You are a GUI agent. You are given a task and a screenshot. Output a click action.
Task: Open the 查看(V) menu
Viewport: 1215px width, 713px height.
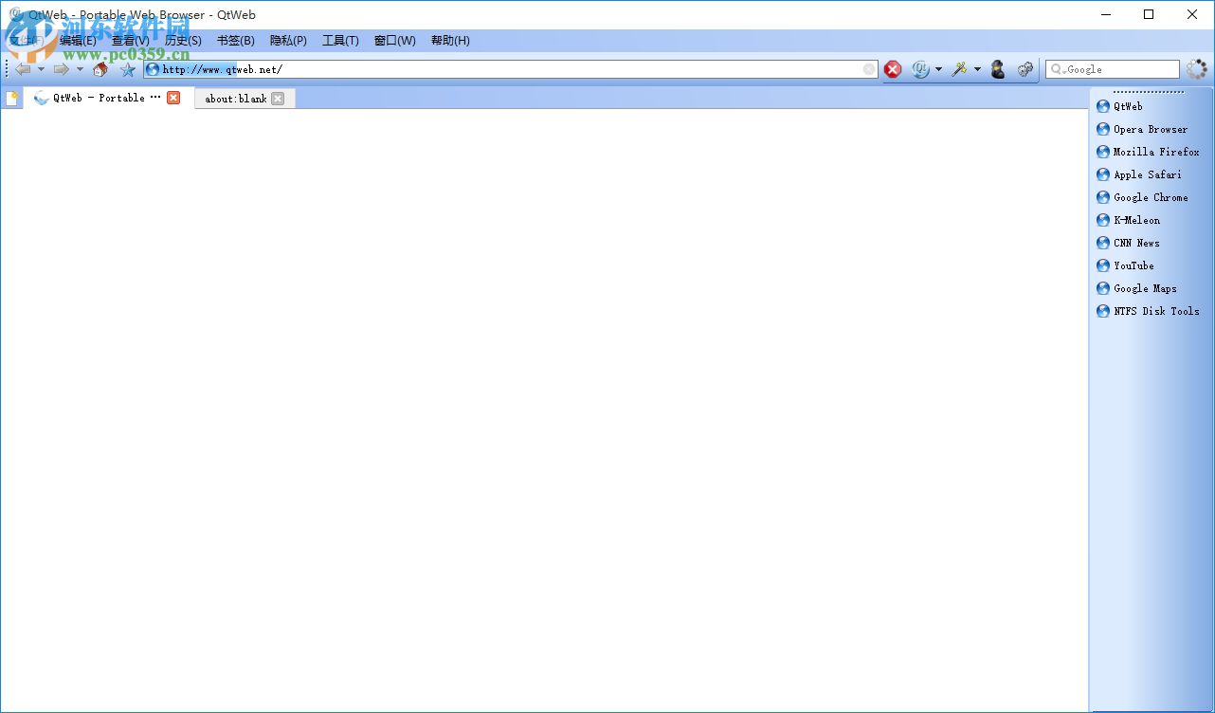[131, 41]
